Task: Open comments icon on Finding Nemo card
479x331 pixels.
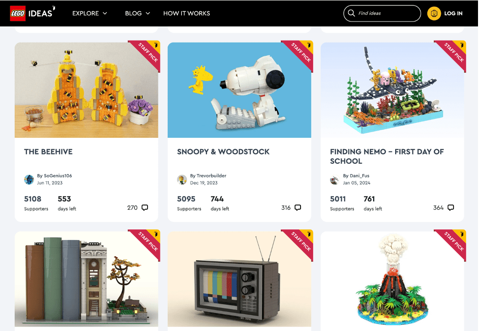Action: click(451, 208)
